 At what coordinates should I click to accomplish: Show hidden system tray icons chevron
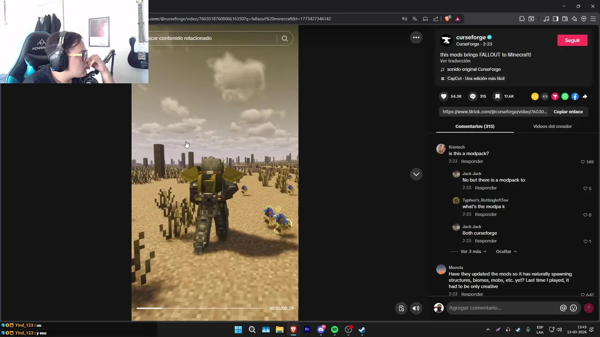click(488, 330)
